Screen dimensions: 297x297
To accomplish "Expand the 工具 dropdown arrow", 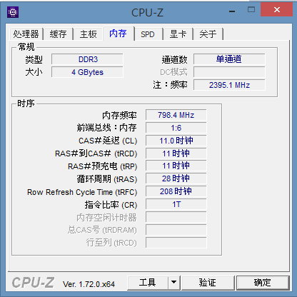I will [174, 283].
